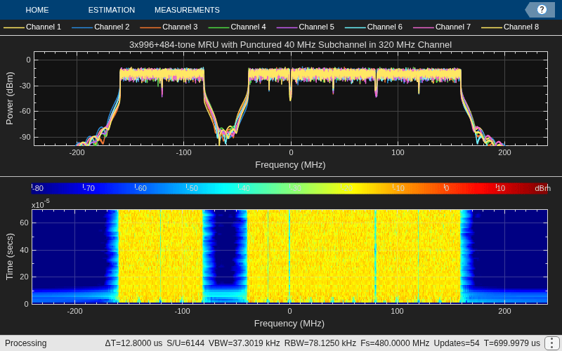Click spectrogram Frequency (MHz) axis label
This screenshot has height=351, width=562.
289,324
